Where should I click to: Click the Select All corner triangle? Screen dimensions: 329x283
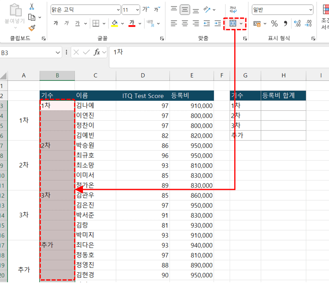4,76
